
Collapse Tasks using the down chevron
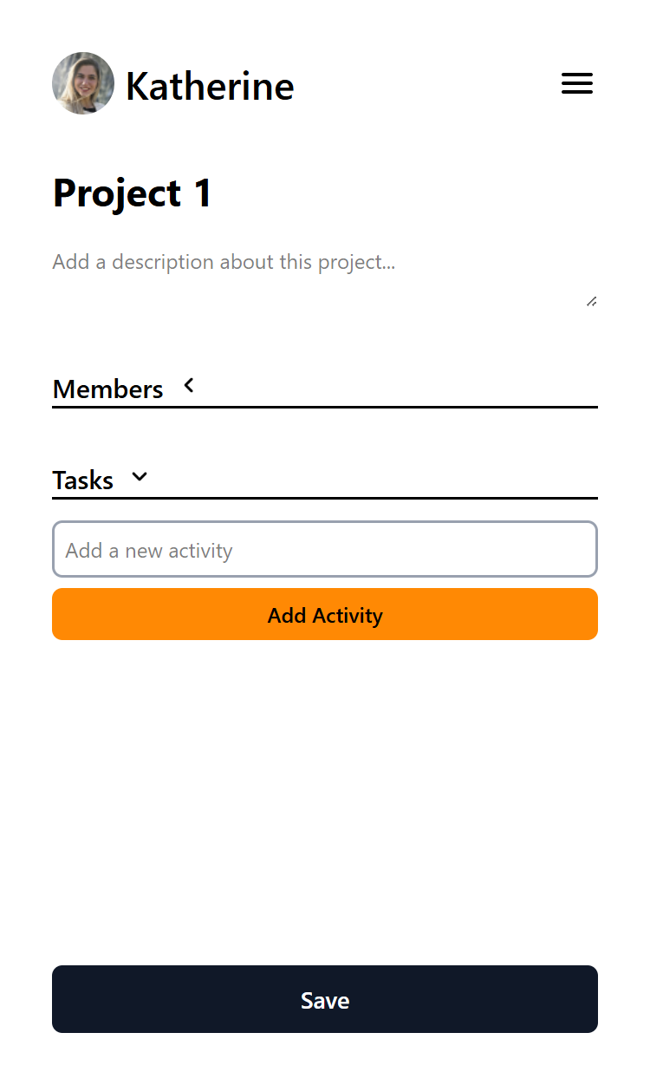(x=140, y=477)
